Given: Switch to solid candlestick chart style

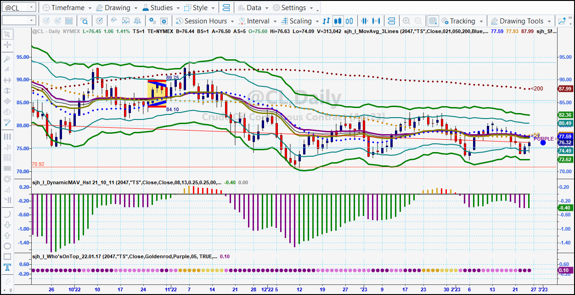Looking at the screenshot, I should tap(338, 21).
